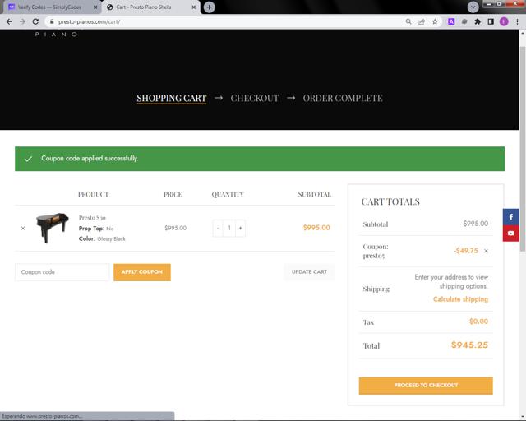Image resolution: width=526 pixels, height=421 pixels.
Task: Expand the tab search dropdown arrow
Action: (473, 7)
